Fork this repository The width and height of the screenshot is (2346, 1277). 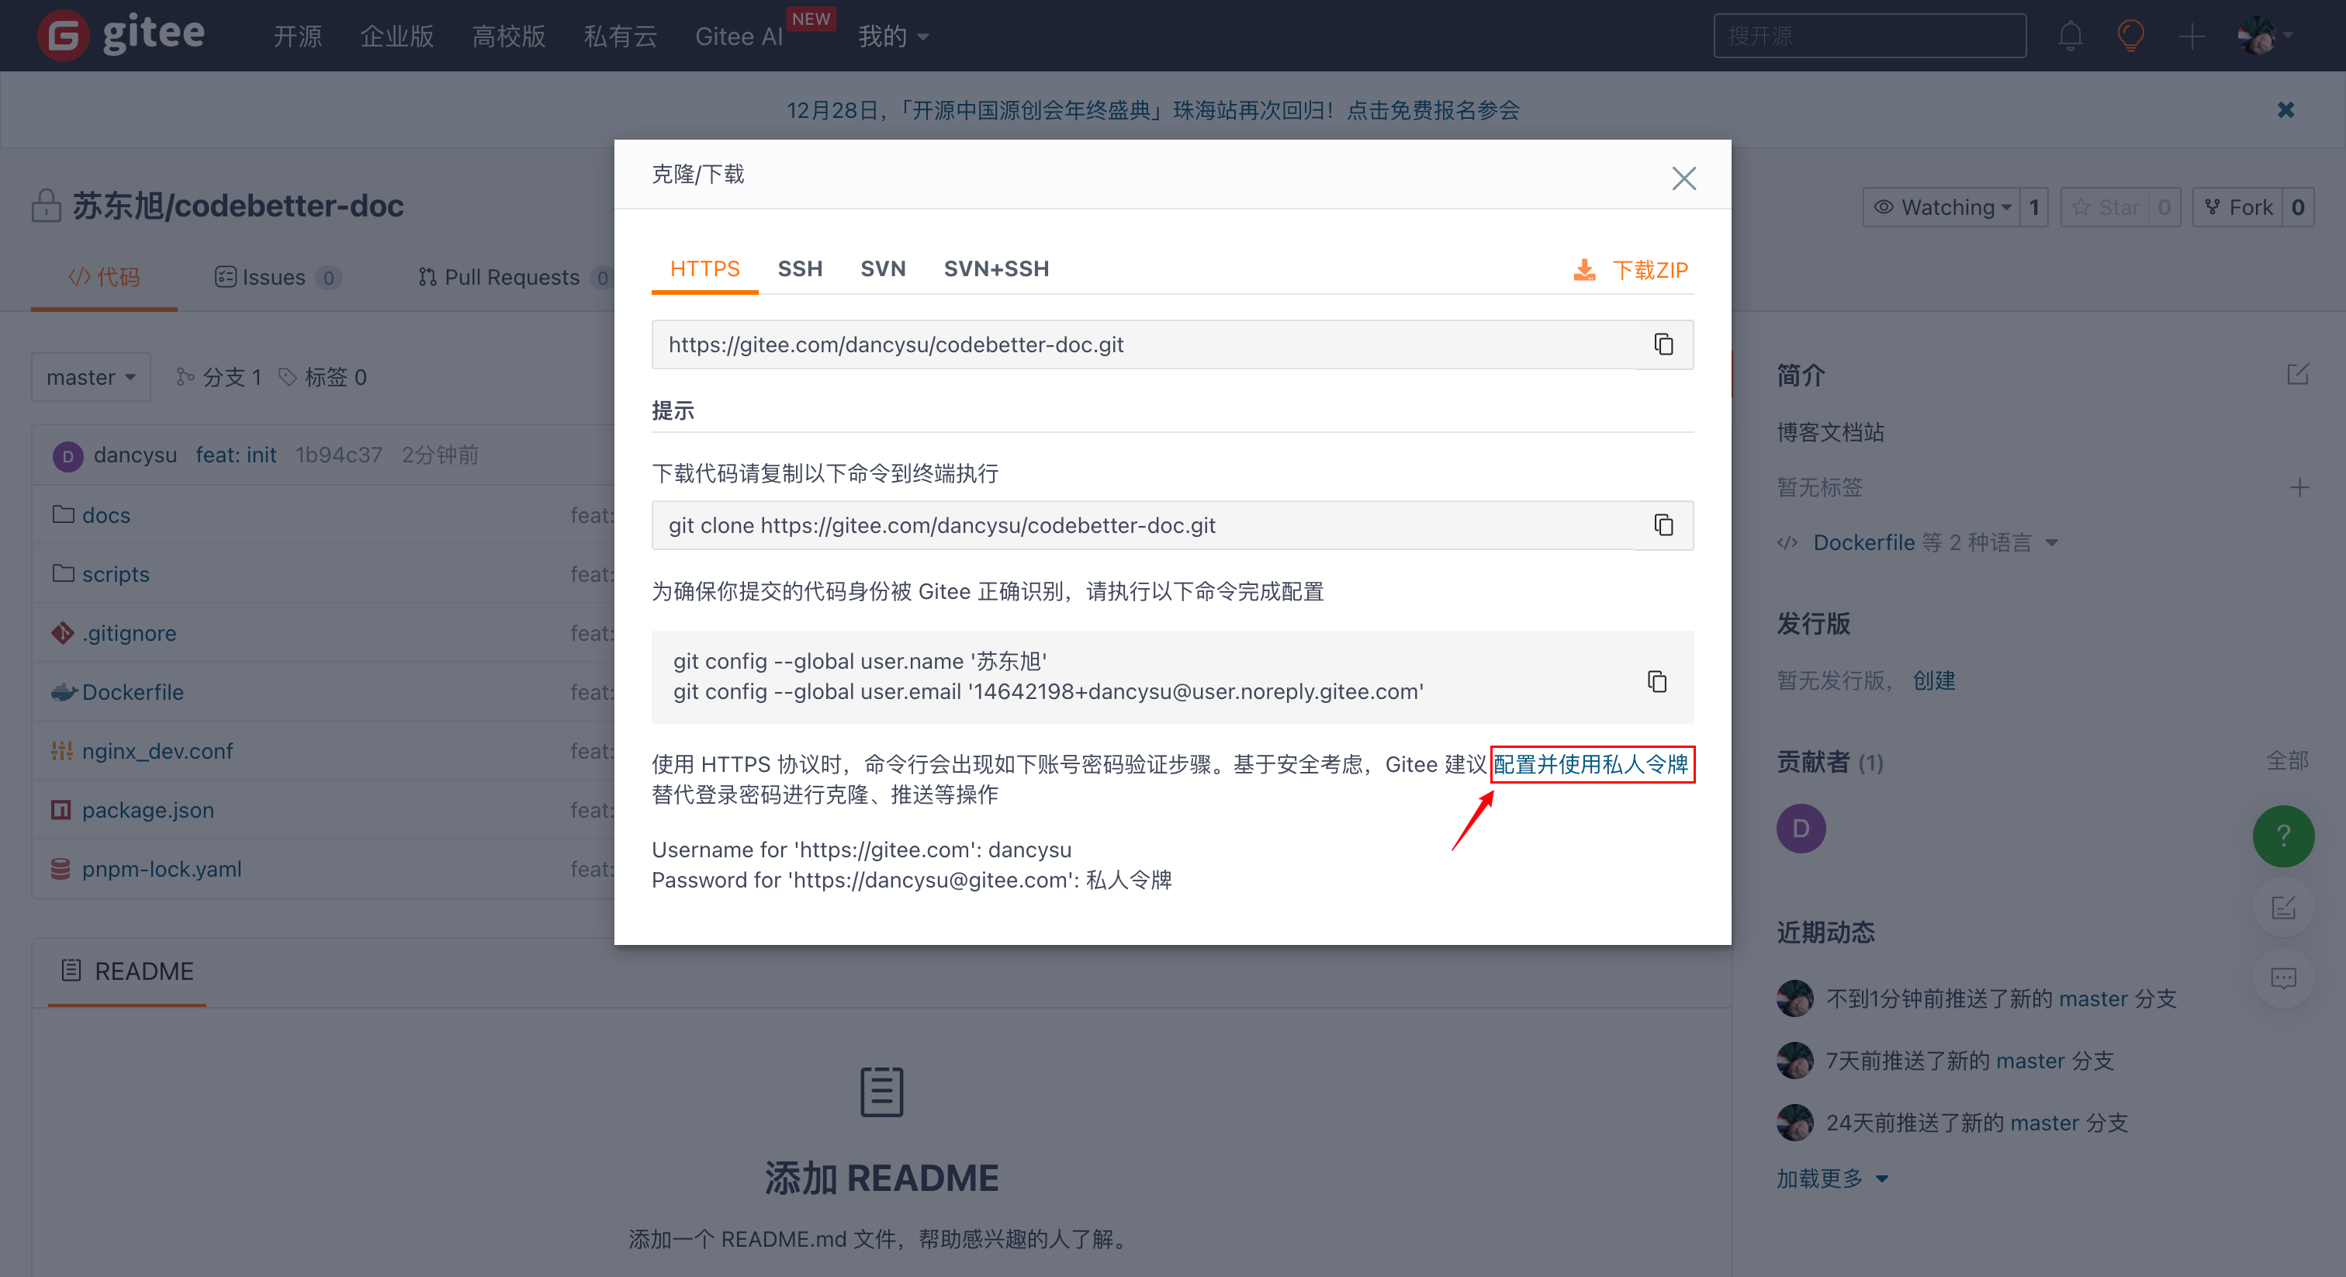point(2238,208)
